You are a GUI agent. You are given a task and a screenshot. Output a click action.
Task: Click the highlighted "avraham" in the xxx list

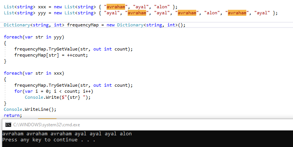point(116,7)
